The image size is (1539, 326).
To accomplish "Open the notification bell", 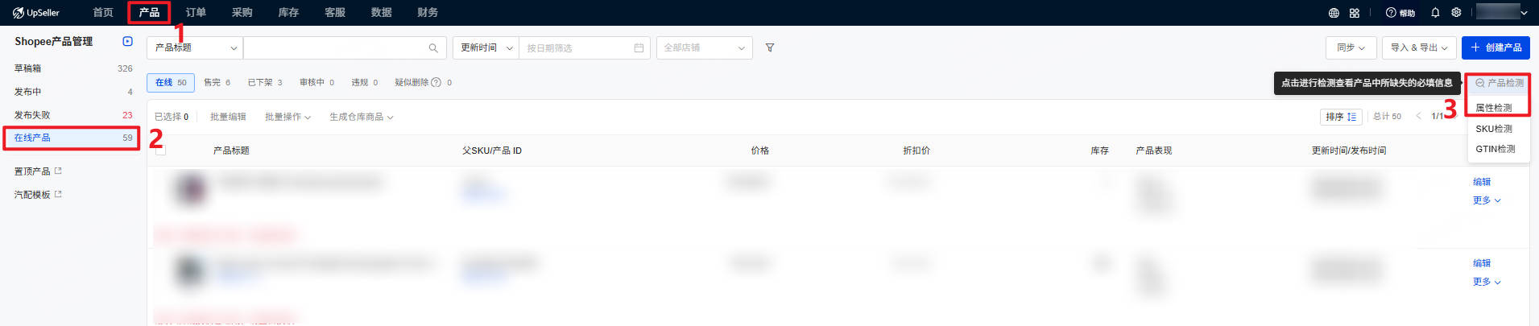I will 1435,13.
